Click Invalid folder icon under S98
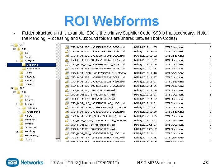224x168 pixels. (21, 124)
